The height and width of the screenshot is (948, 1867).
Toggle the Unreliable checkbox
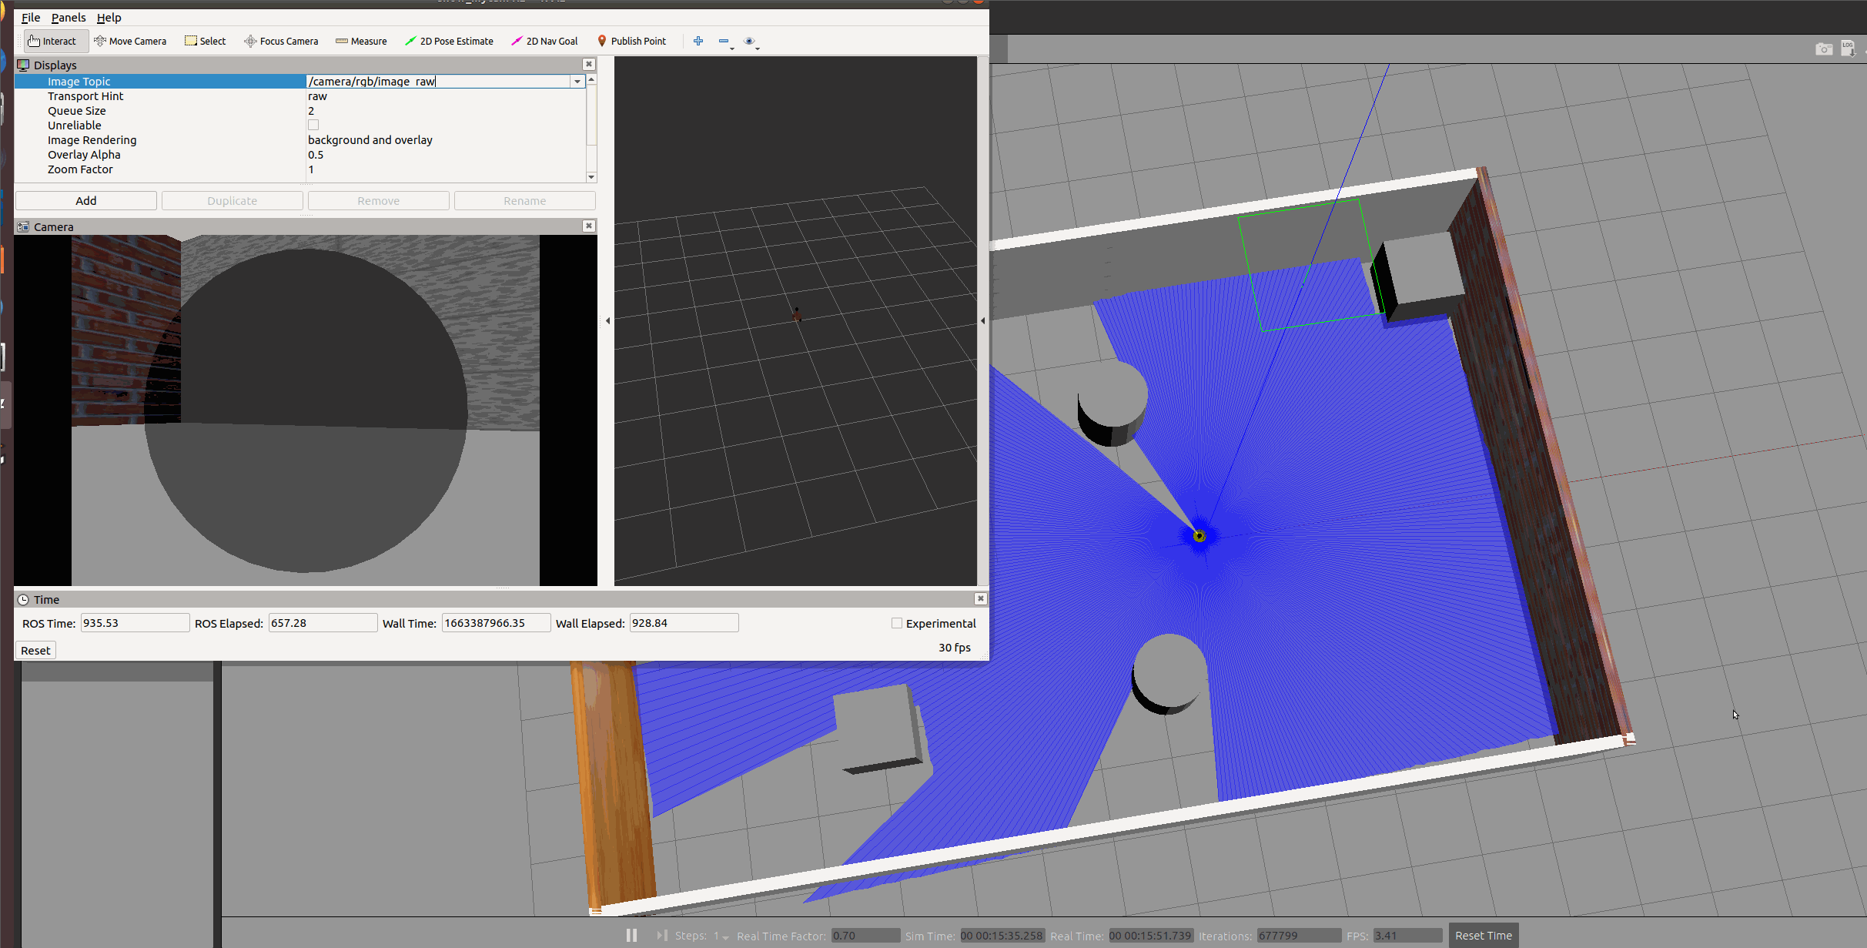click(x=313, y=125)
